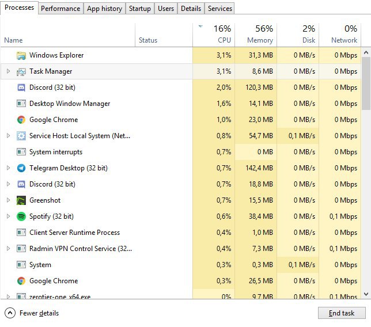This screenshot has width=371, height=327.
Task: Select the Spotify (32 bit) row name
Action: [x=51, y=216]
